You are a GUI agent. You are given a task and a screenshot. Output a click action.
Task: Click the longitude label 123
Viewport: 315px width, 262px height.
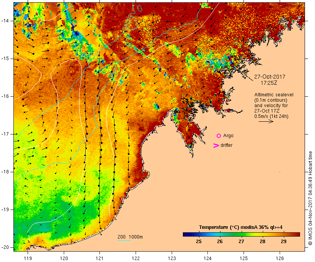172,258
